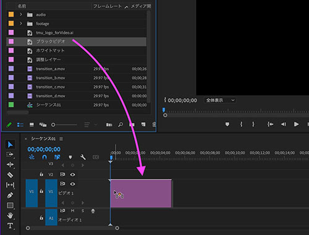Play the program monitor
Screen dimensions: 309x235
pyautogui.click(x=296, y=124)
